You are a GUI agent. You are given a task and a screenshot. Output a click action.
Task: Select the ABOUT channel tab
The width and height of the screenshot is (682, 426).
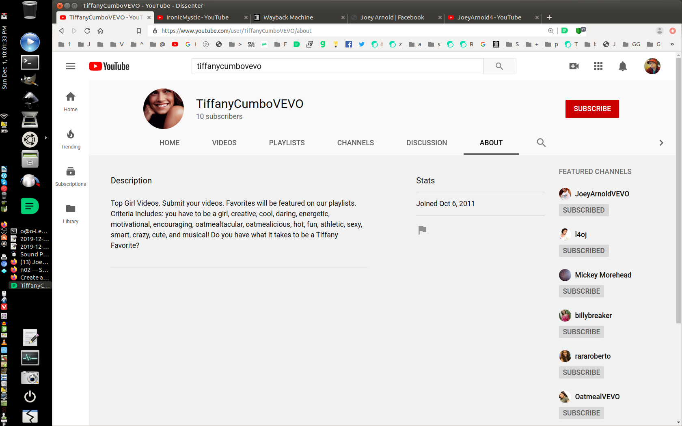(x=491, y=143)
